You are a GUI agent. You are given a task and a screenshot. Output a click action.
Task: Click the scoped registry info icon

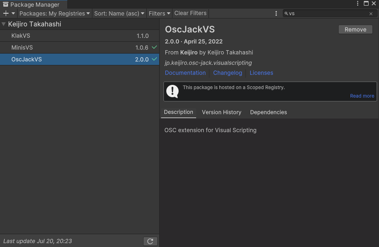pyautogui.click(x=172, y=91)
